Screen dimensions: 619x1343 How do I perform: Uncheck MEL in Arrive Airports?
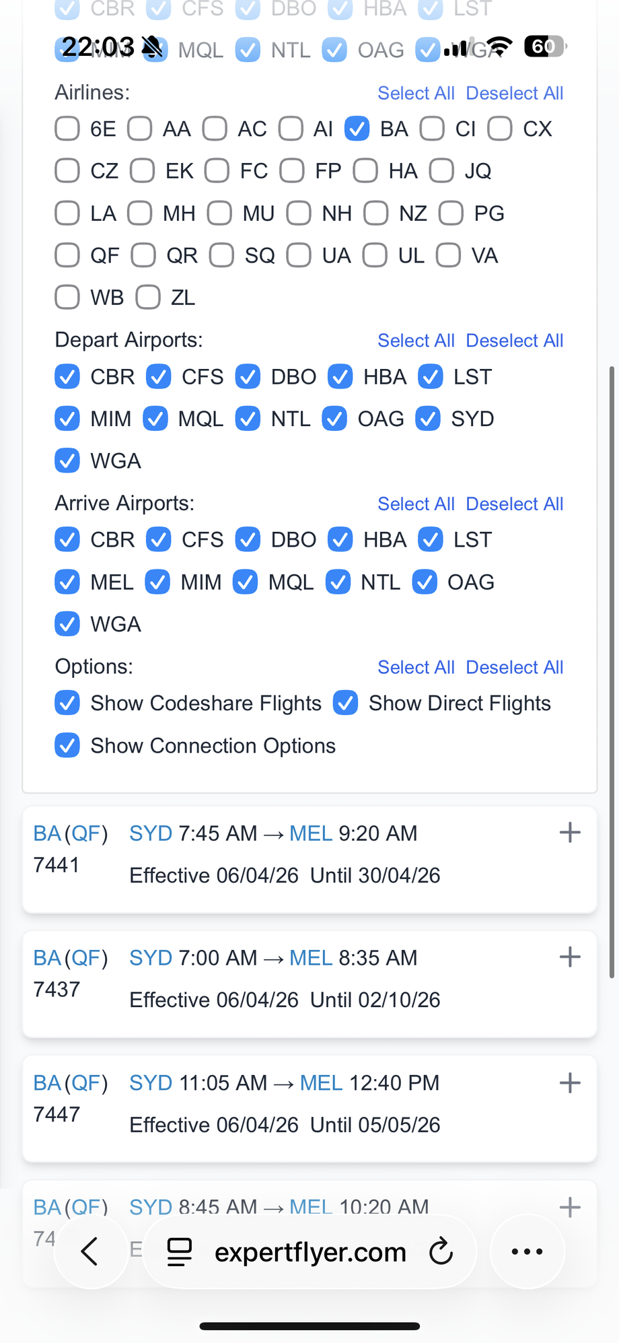click(x=67, y=582)
